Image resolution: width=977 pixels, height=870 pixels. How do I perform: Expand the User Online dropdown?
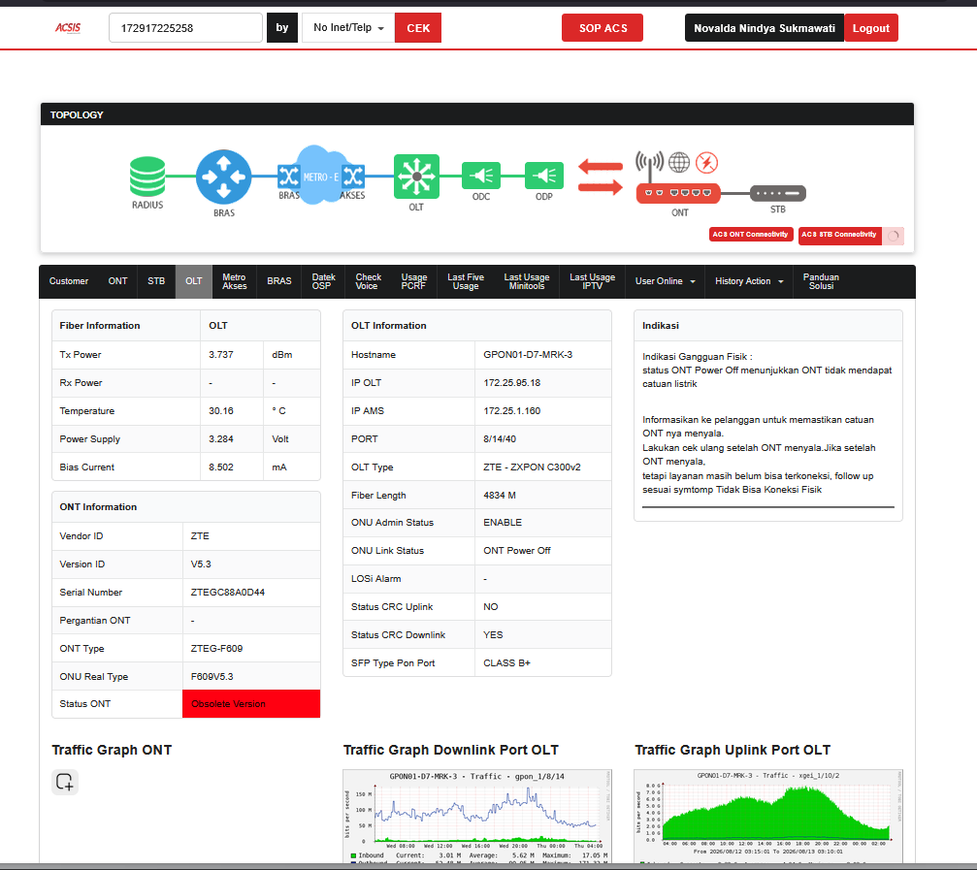[x=665, y=281]
